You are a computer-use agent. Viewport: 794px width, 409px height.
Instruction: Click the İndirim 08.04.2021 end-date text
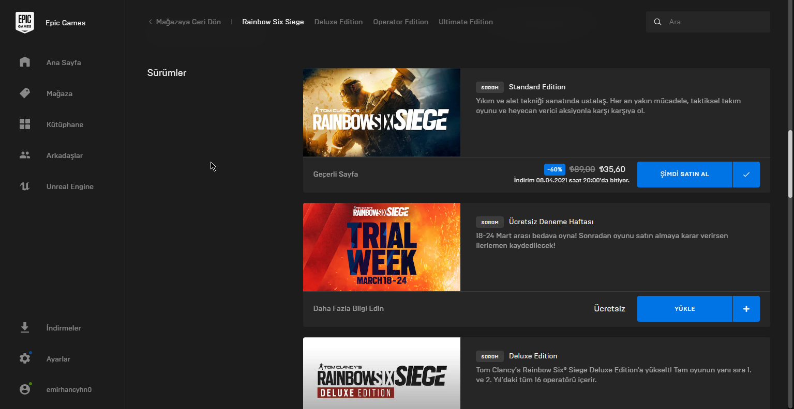tap(572, 180)
